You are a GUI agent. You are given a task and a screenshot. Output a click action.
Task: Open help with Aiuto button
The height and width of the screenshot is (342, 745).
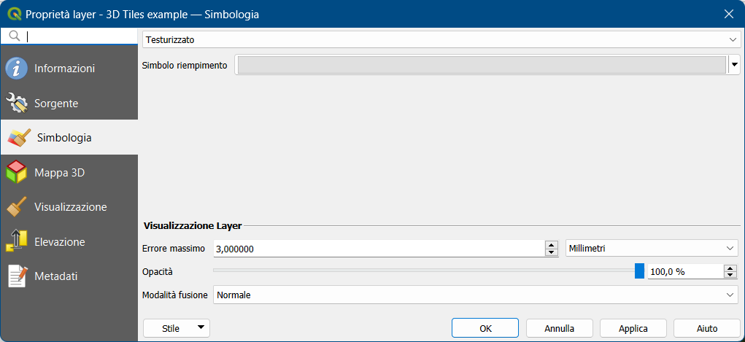pyautogui.click(x=707, y=328)
